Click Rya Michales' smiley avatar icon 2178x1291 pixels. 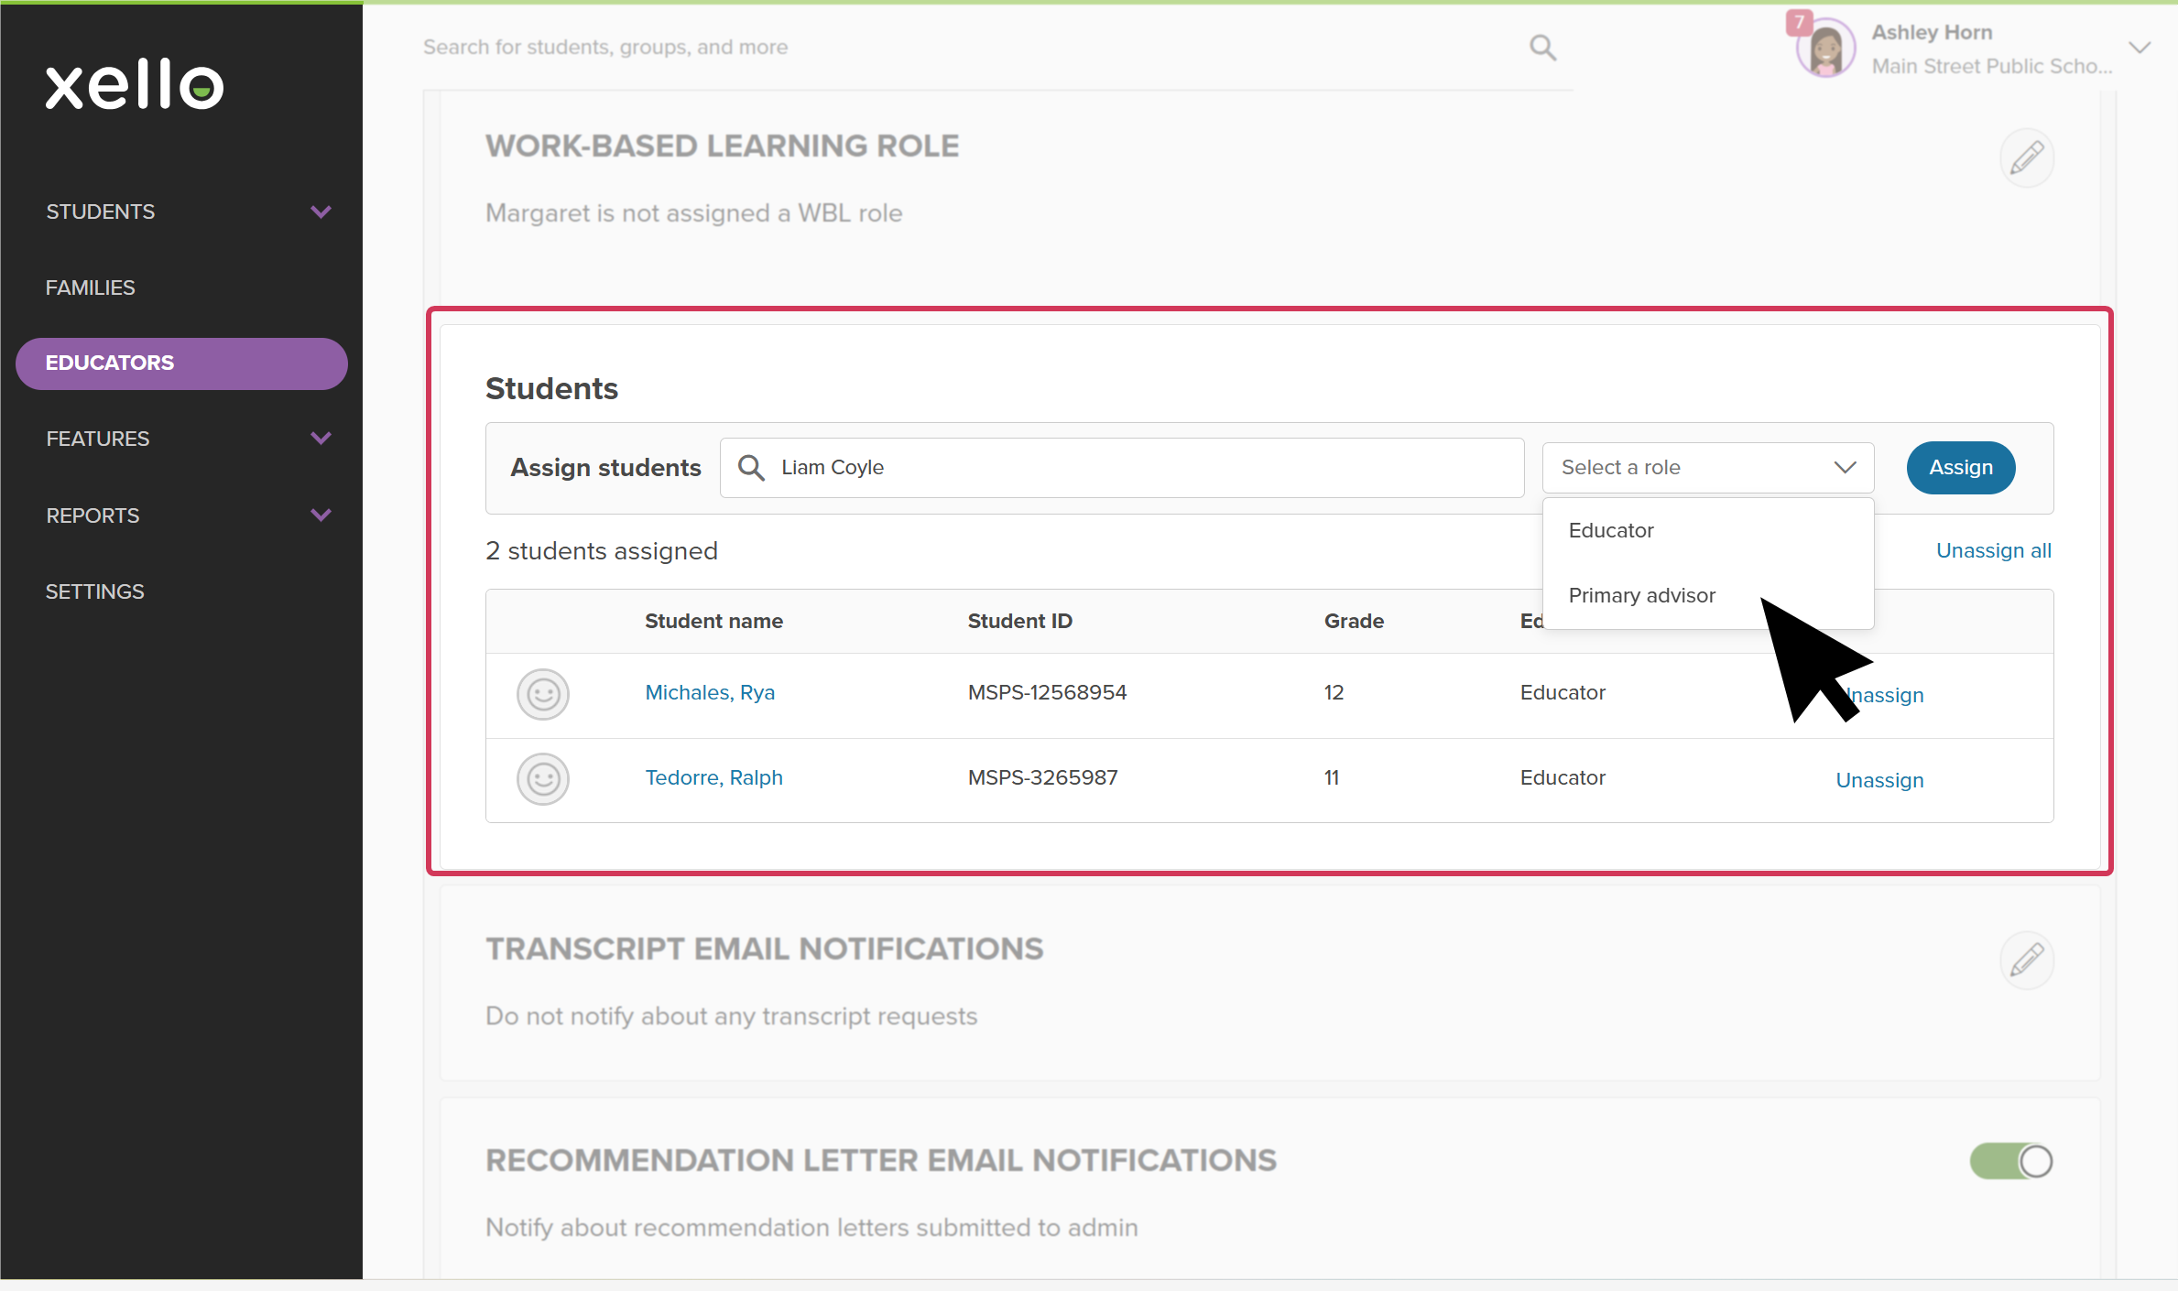click(543, 694)
